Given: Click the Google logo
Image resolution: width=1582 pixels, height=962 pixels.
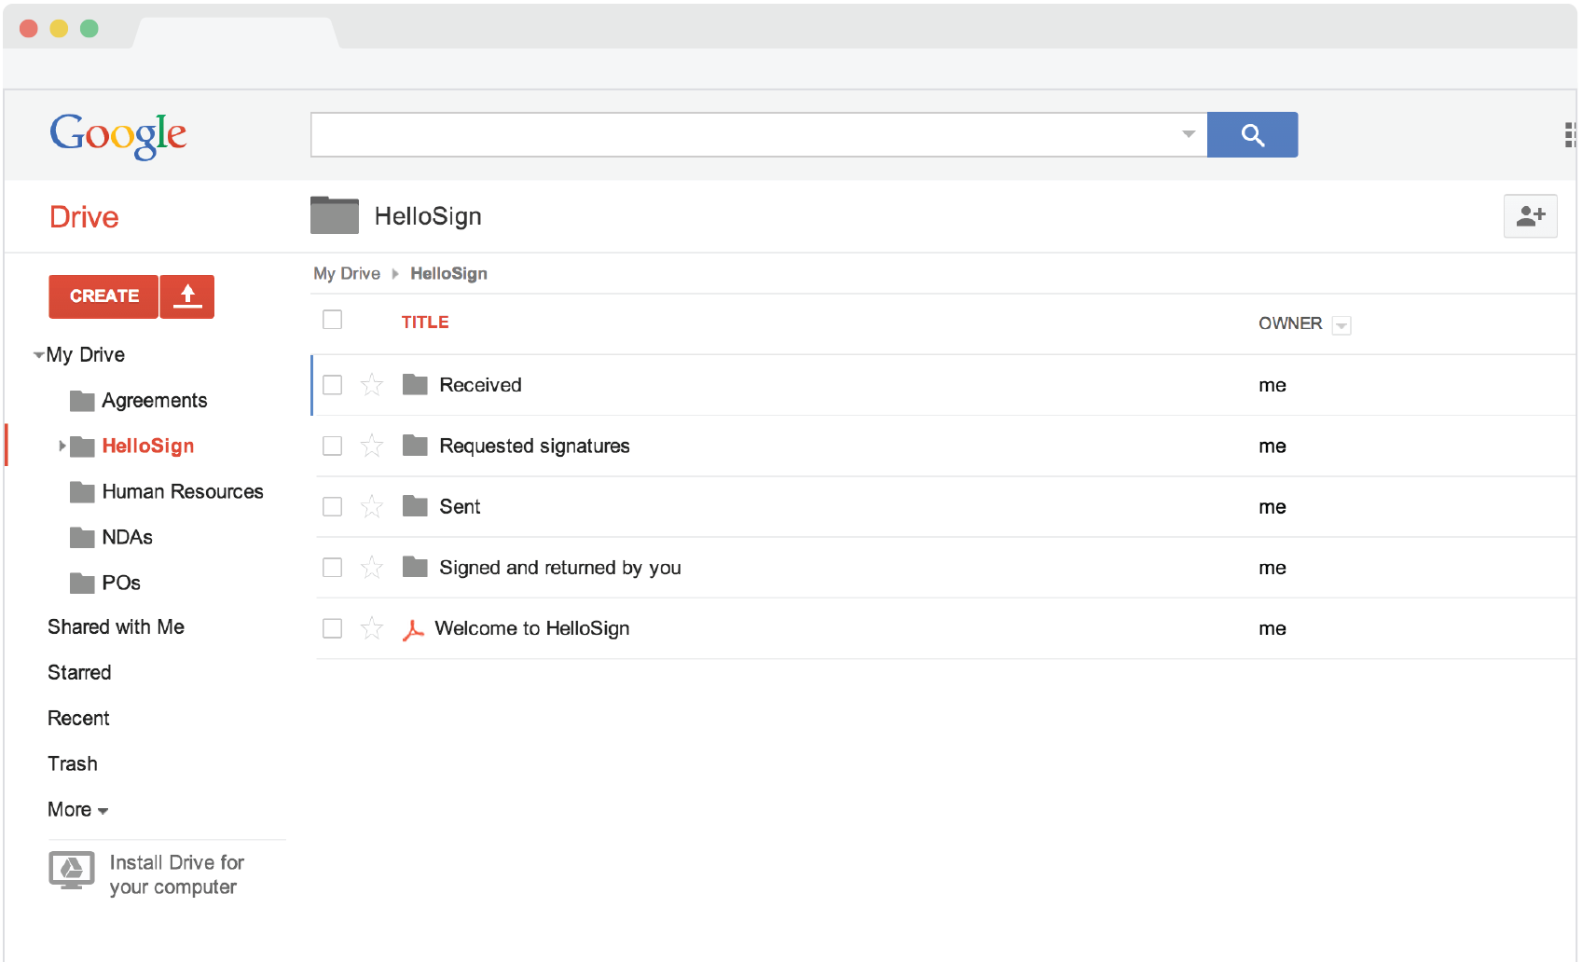Looking at the screenshot, I should 118,135.
